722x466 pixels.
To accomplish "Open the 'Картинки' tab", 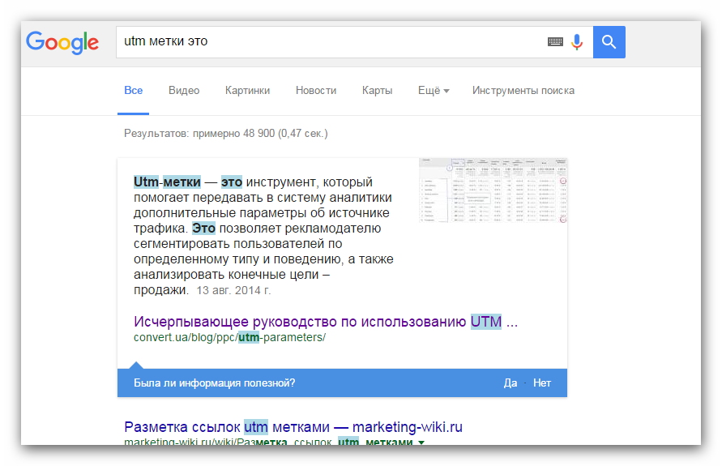I will [247, 91].
